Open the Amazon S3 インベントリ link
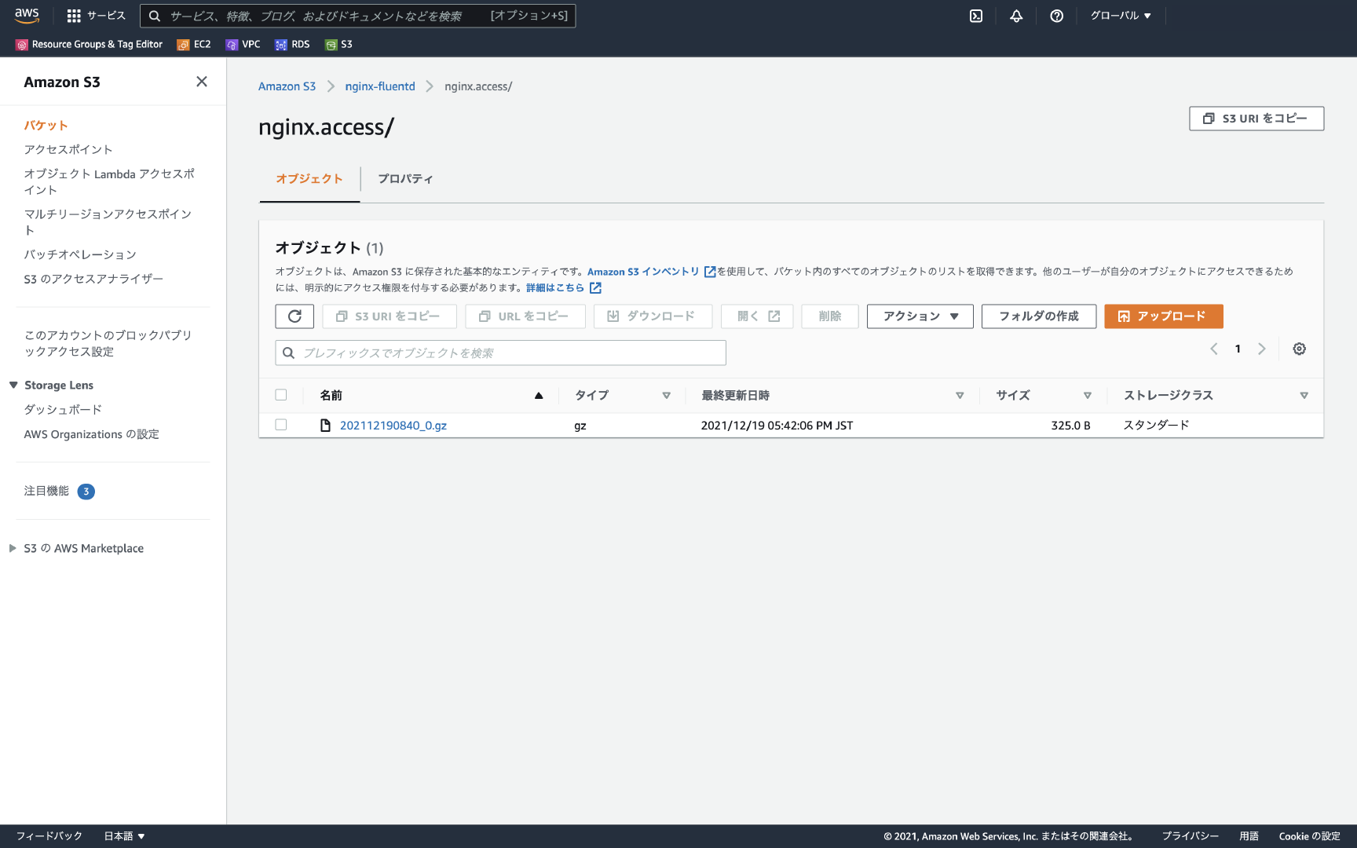The image size is (1357, 848). [643, 272]
